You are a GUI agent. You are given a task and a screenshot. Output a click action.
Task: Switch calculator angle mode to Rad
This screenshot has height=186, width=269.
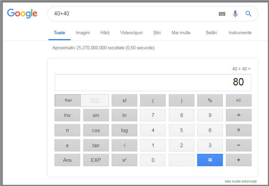(68, 100)
